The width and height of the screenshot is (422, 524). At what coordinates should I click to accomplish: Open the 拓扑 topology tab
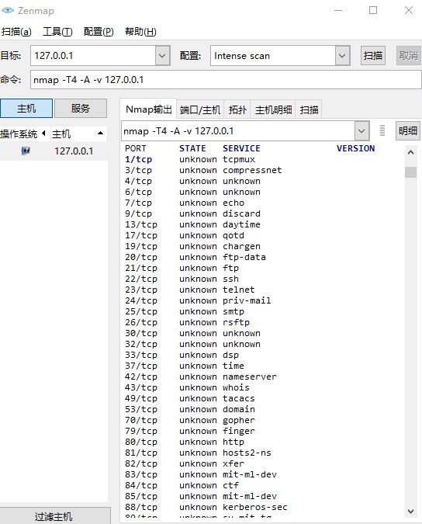[237, 109]
